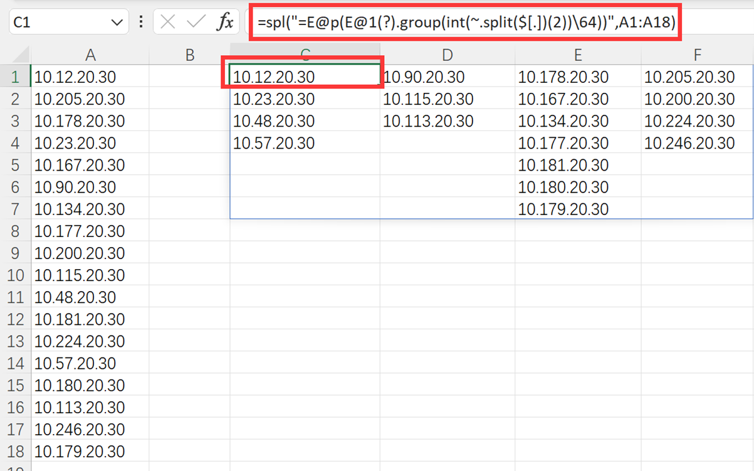Select column F header
Image resolution: width=754 pixels, height=471 pixels.
pos(697,55)
